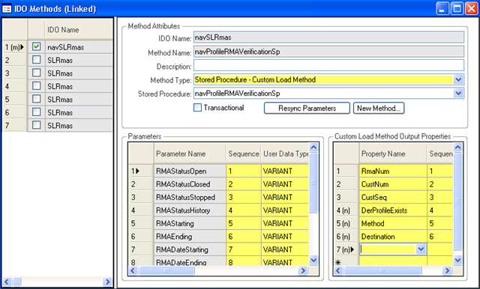This screenshot has width=480, height=289.
Task: Select row header 4 (n) in Output Properties
Action: click(346, 210)
